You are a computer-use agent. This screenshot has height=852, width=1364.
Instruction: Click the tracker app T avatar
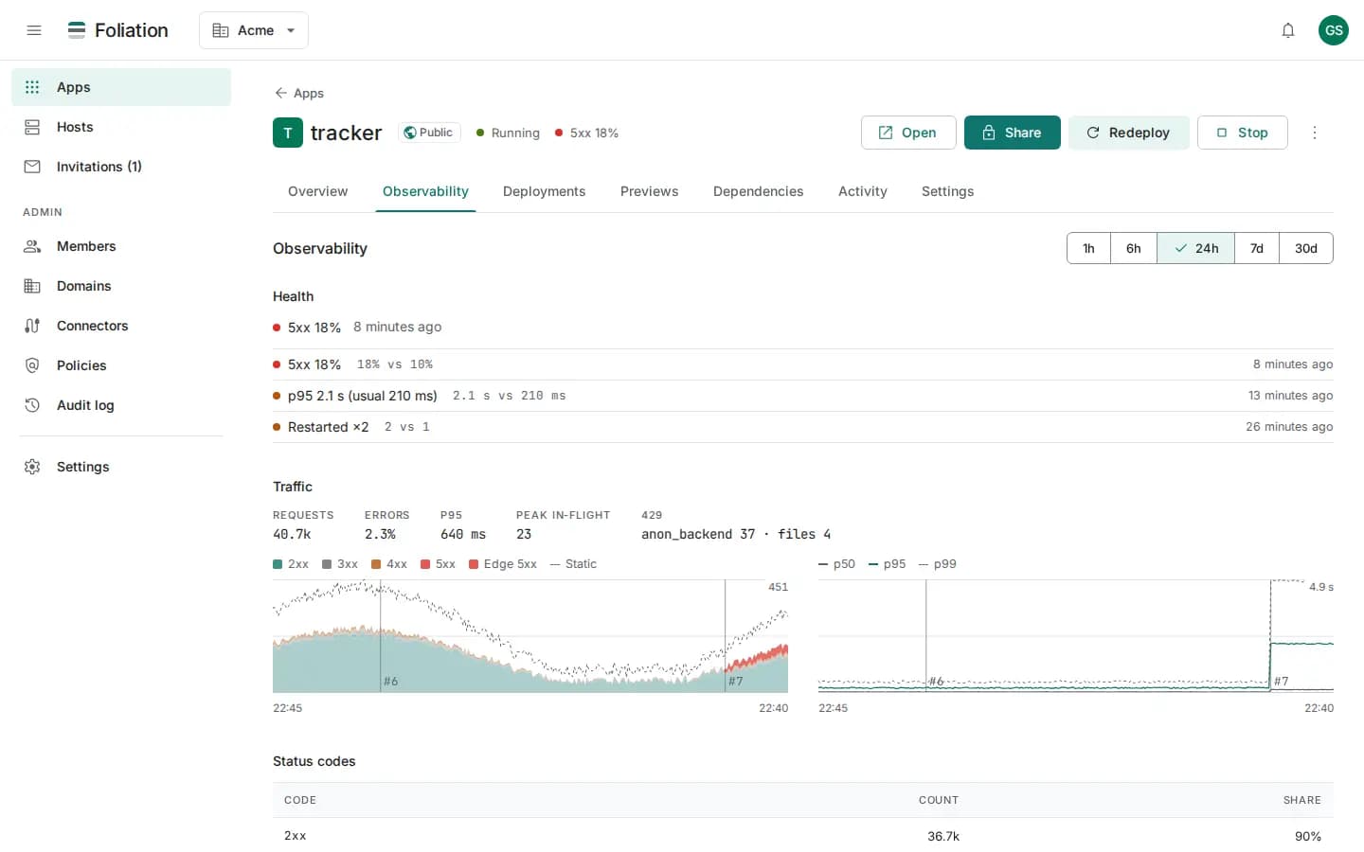288,133
